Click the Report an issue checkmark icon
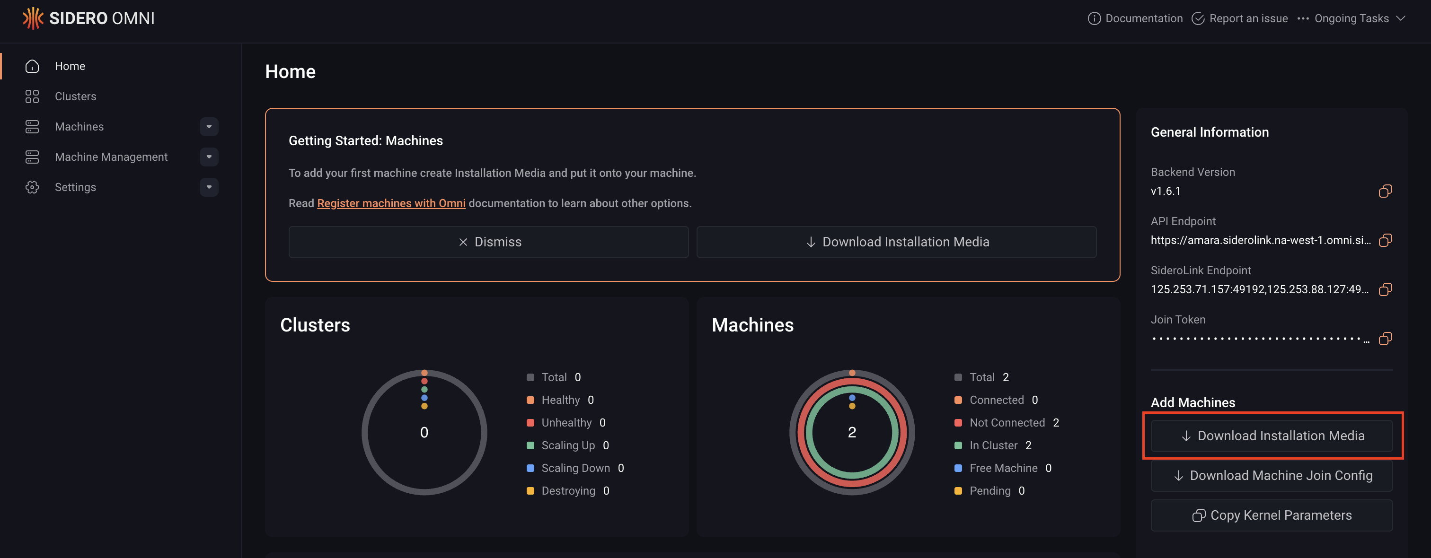Viewport: 1431px width, 558px height. coord(1198,18)
